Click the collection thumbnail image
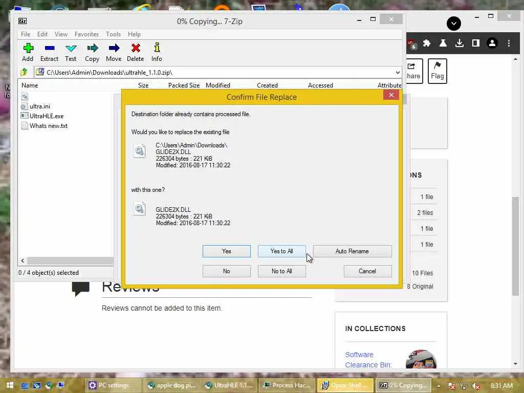 [421, 359]
